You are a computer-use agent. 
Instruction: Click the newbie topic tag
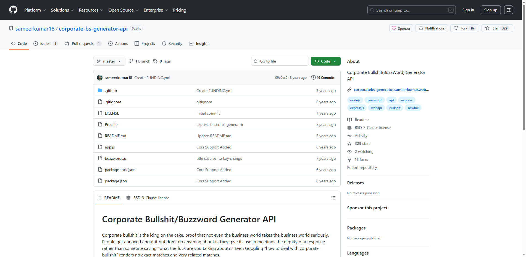413,108
